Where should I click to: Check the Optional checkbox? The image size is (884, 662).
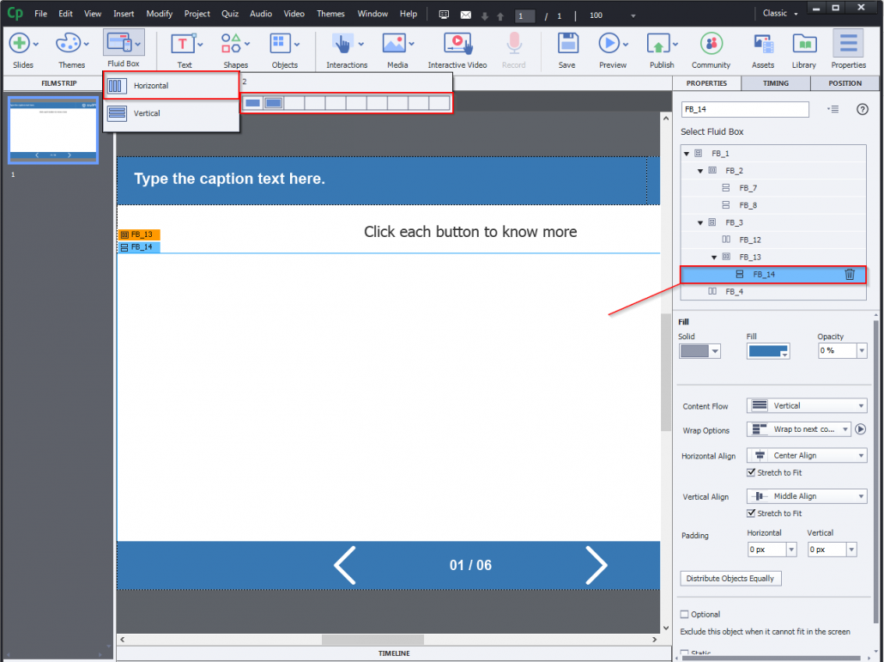685,614
